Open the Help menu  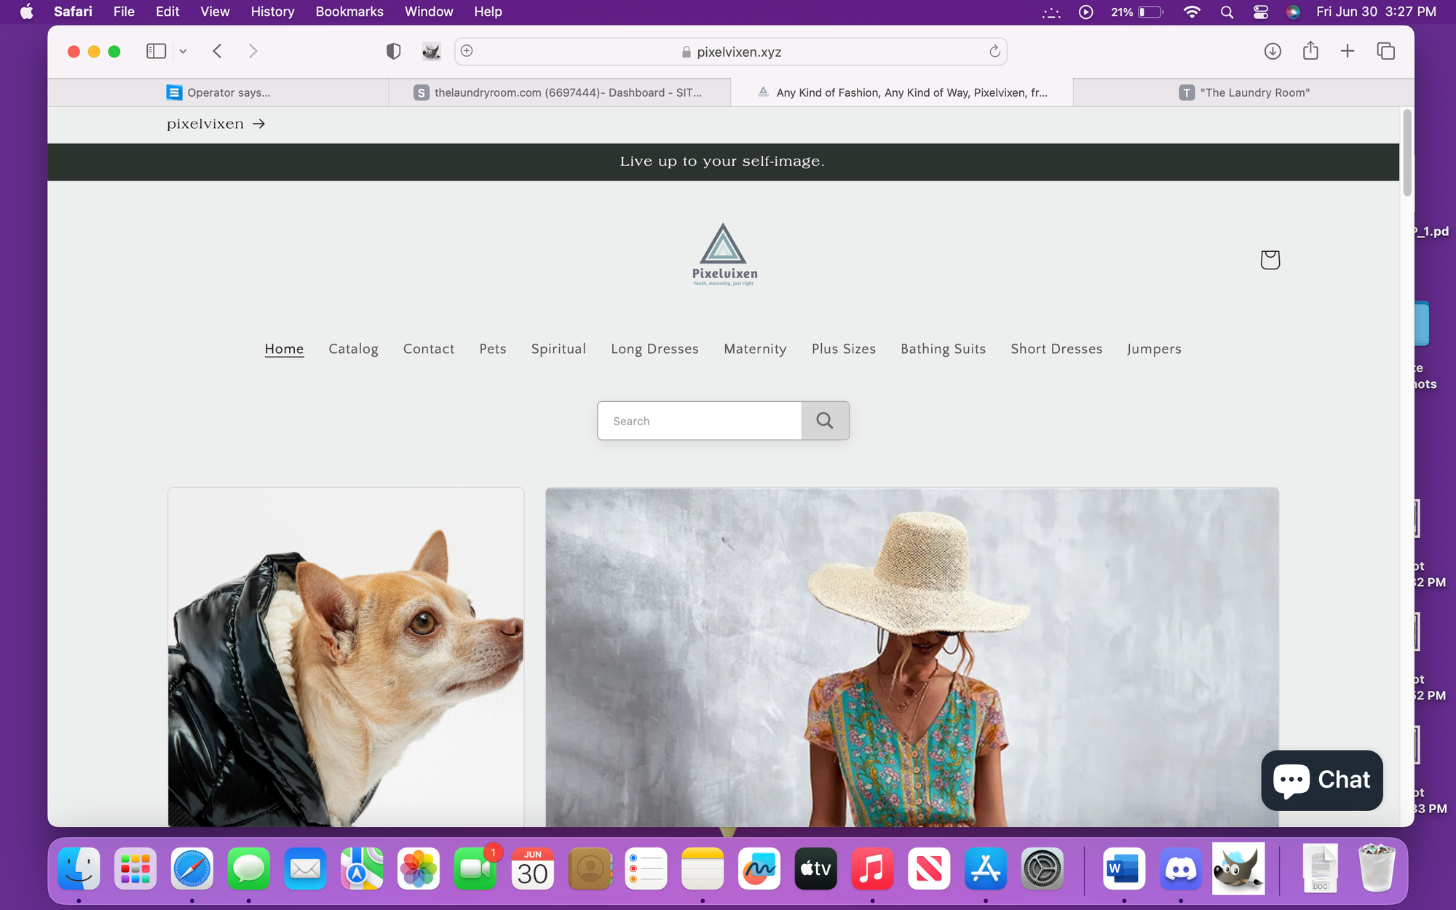[488, 12]
